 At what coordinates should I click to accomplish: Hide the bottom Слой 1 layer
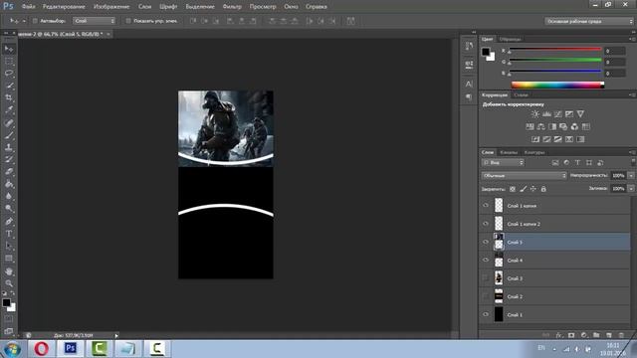click(x=486, y=314)
